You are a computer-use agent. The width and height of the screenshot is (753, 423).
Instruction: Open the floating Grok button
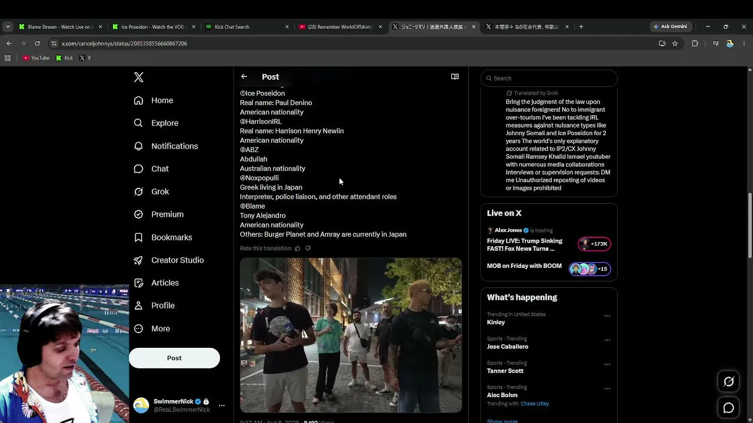(729, 382)
